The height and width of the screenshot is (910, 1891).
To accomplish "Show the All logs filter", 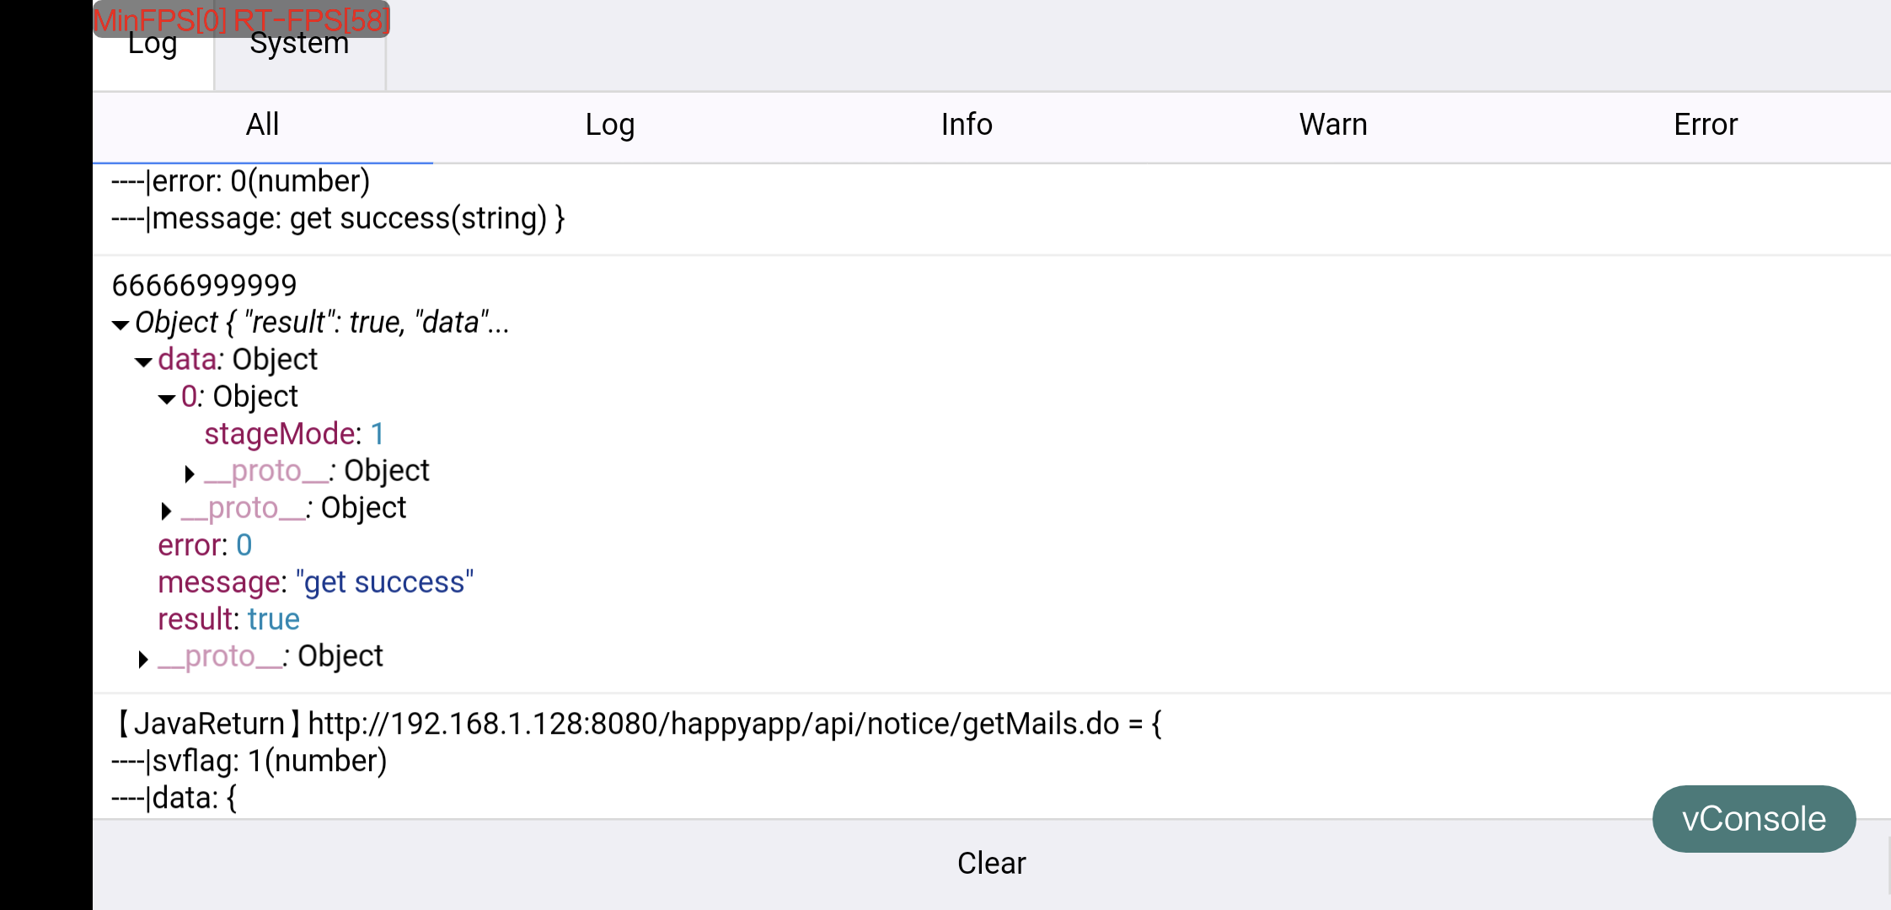I will point(262,126).
